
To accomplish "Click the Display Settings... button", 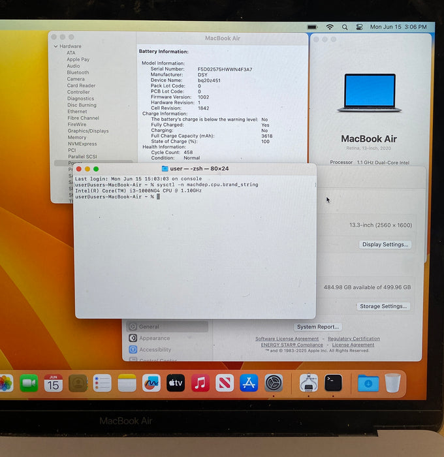I will point(385,245).
